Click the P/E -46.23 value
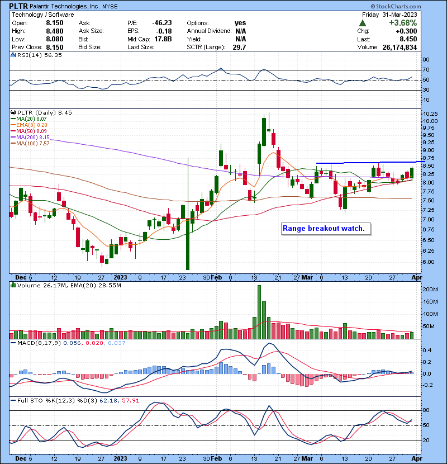 [x=162, y=23]
